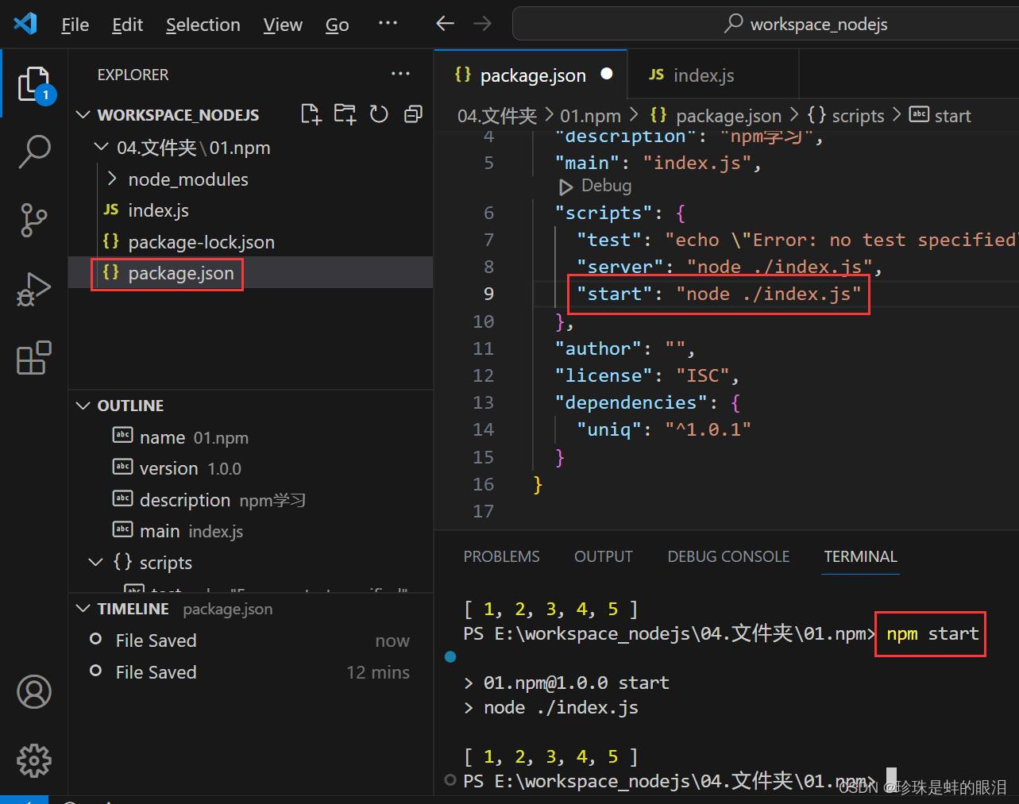Collapse the TIMELINE section
The height and width of the screenshot is (804, 1019).
pos(83,609)
